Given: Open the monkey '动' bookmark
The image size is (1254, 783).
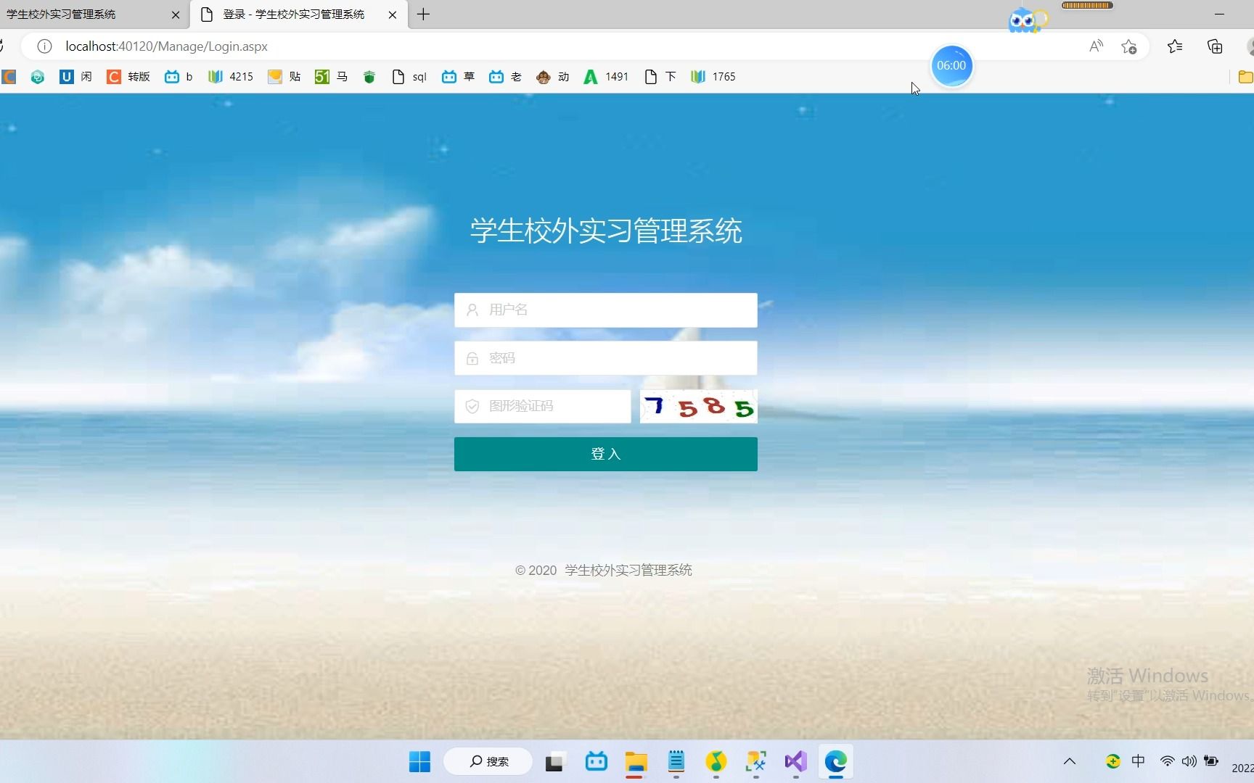Looking at the screenshot, I should (552, 76).
